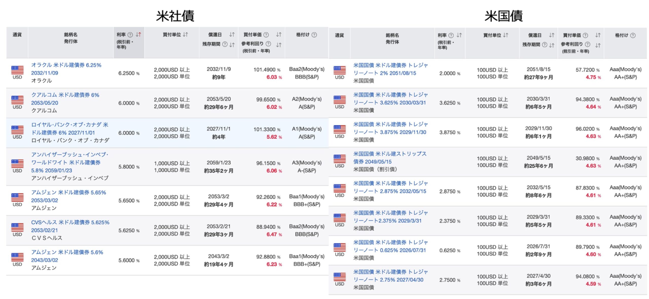Open トレジャリーノート 2.375% 2029/3/31 link

tap(390, 217)
